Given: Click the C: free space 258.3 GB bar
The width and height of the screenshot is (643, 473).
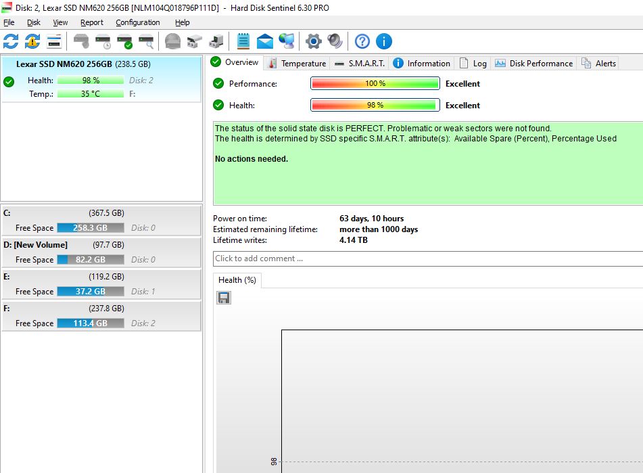Looking at the screenshot, I should pyautogui.click(x=90, y=227).
